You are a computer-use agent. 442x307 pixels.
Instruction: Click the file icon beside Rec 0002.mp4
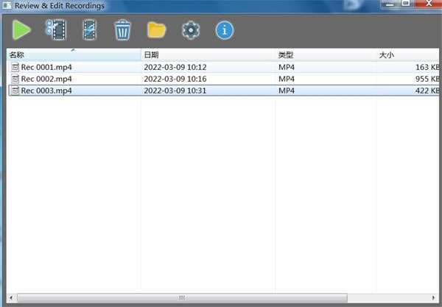15,79
